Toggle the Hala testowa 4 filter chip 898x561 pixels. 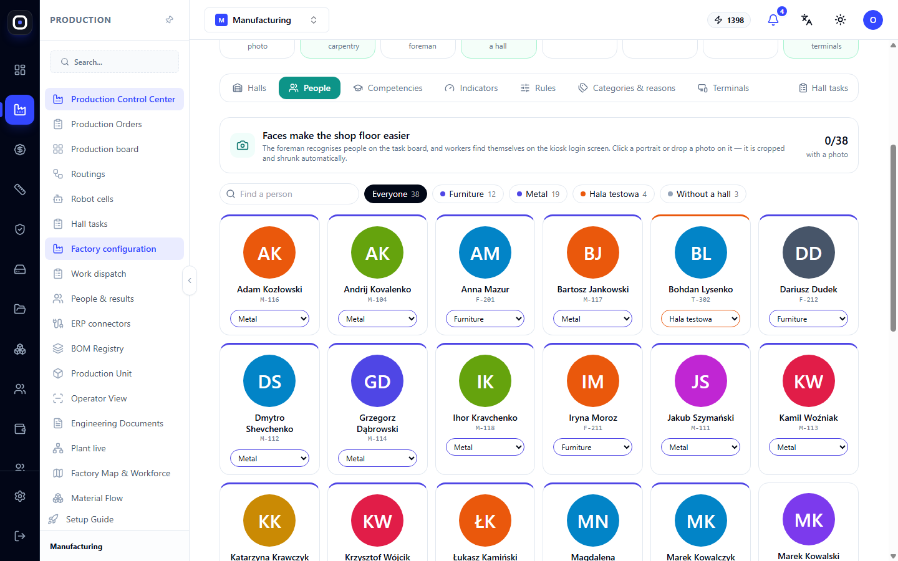pyautogui.click(x=614, y=194)
